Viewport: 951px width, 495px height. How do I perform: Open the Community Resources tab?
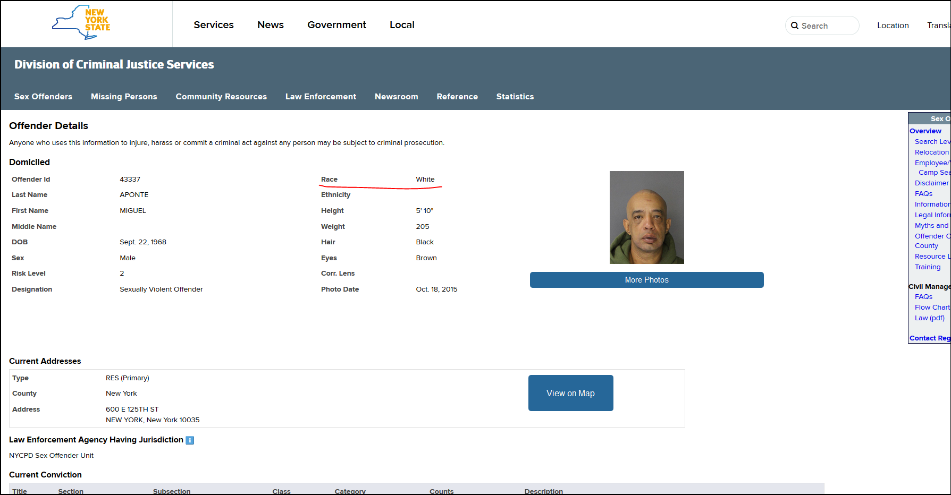coord(221,97)
